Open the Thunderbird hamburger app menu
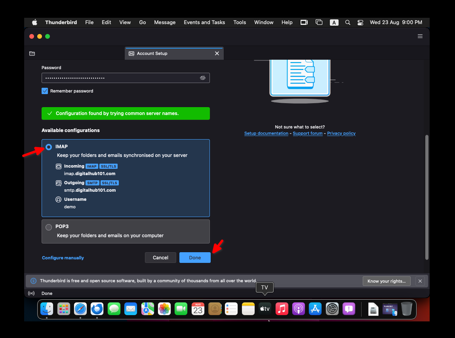 420,36
